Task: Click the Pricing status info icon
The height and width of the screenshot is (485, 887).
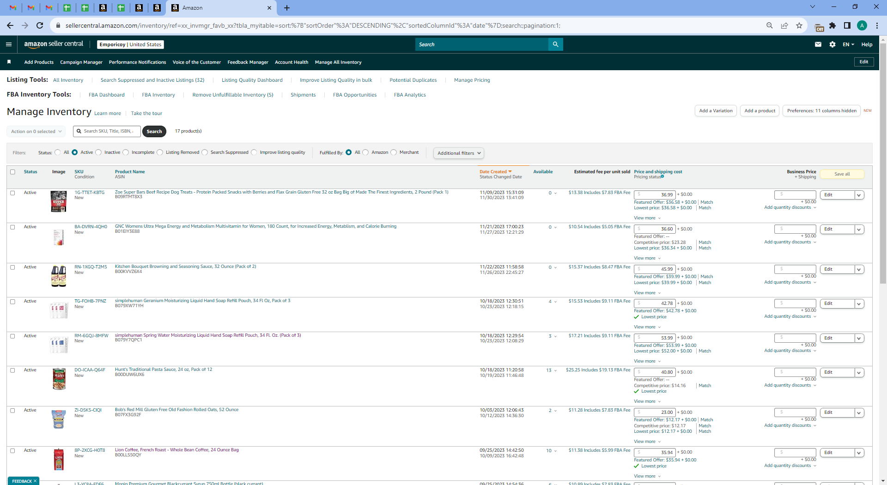Action: [x=662, y=176]
